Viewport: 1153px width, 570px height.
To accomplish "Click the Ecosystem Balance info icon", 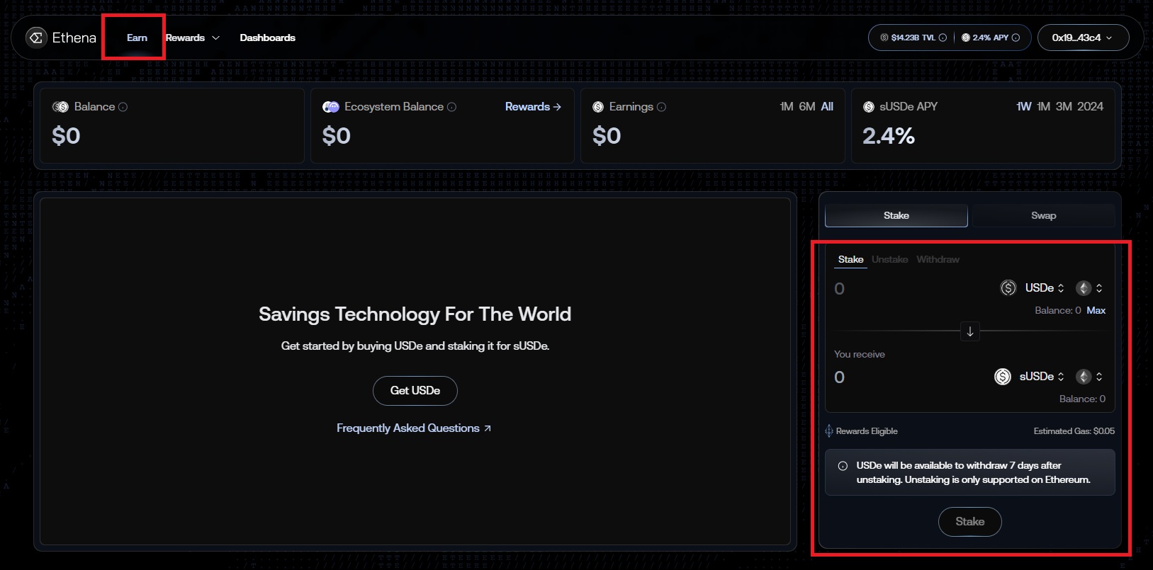I will (x=452, y=107).
